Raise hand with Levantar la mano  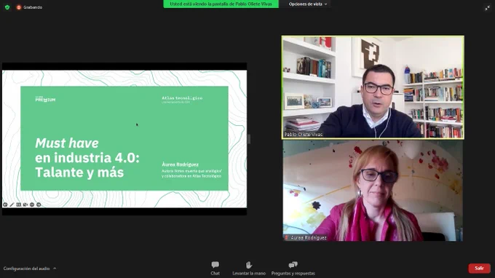click(x=249, y=269)
